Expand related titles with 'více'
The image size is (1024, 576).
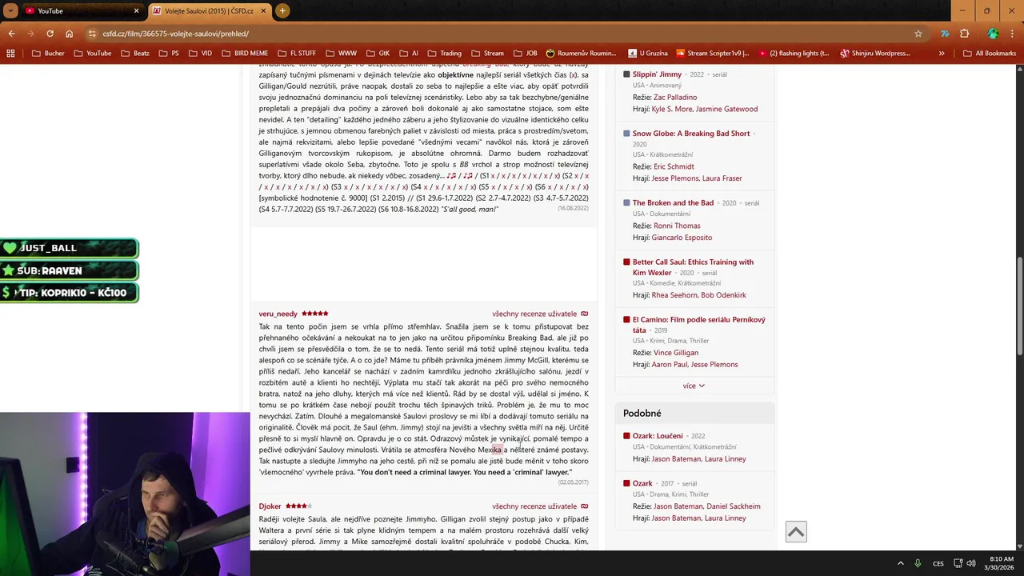(x=694, y=386)
